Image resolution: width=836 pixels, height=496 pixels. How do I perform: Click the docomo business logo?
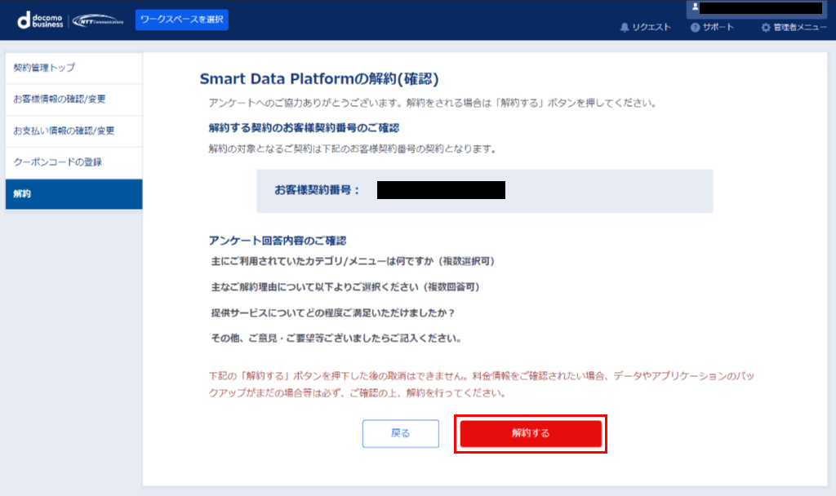pos(41,20)
